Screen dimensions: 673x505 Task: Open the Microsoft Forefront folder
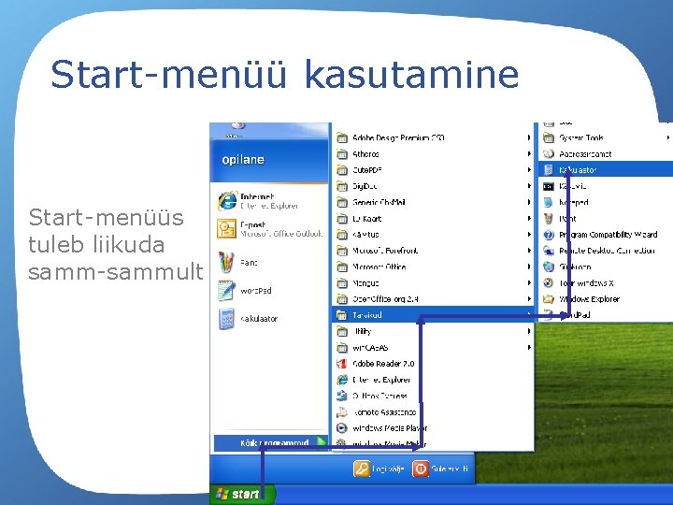(433, 251)
